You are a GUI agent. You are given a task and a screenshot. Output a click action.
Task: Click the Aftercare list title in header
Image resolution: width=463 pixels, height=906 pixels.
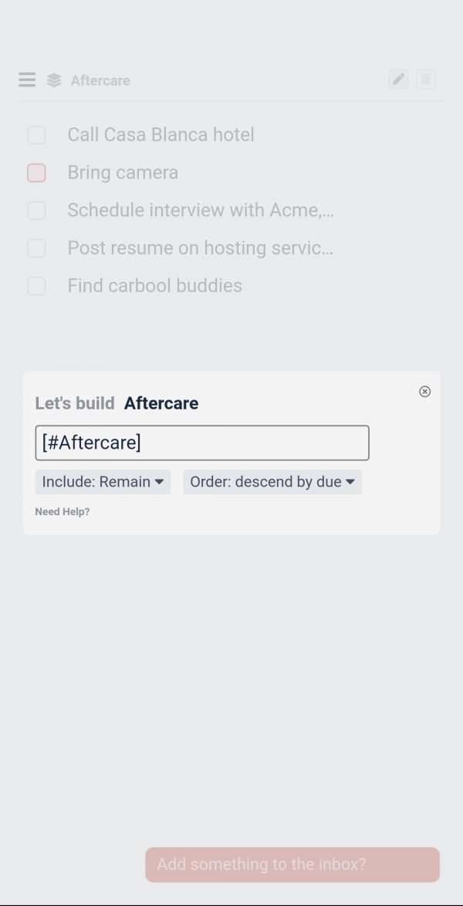[x=100, y=80]
